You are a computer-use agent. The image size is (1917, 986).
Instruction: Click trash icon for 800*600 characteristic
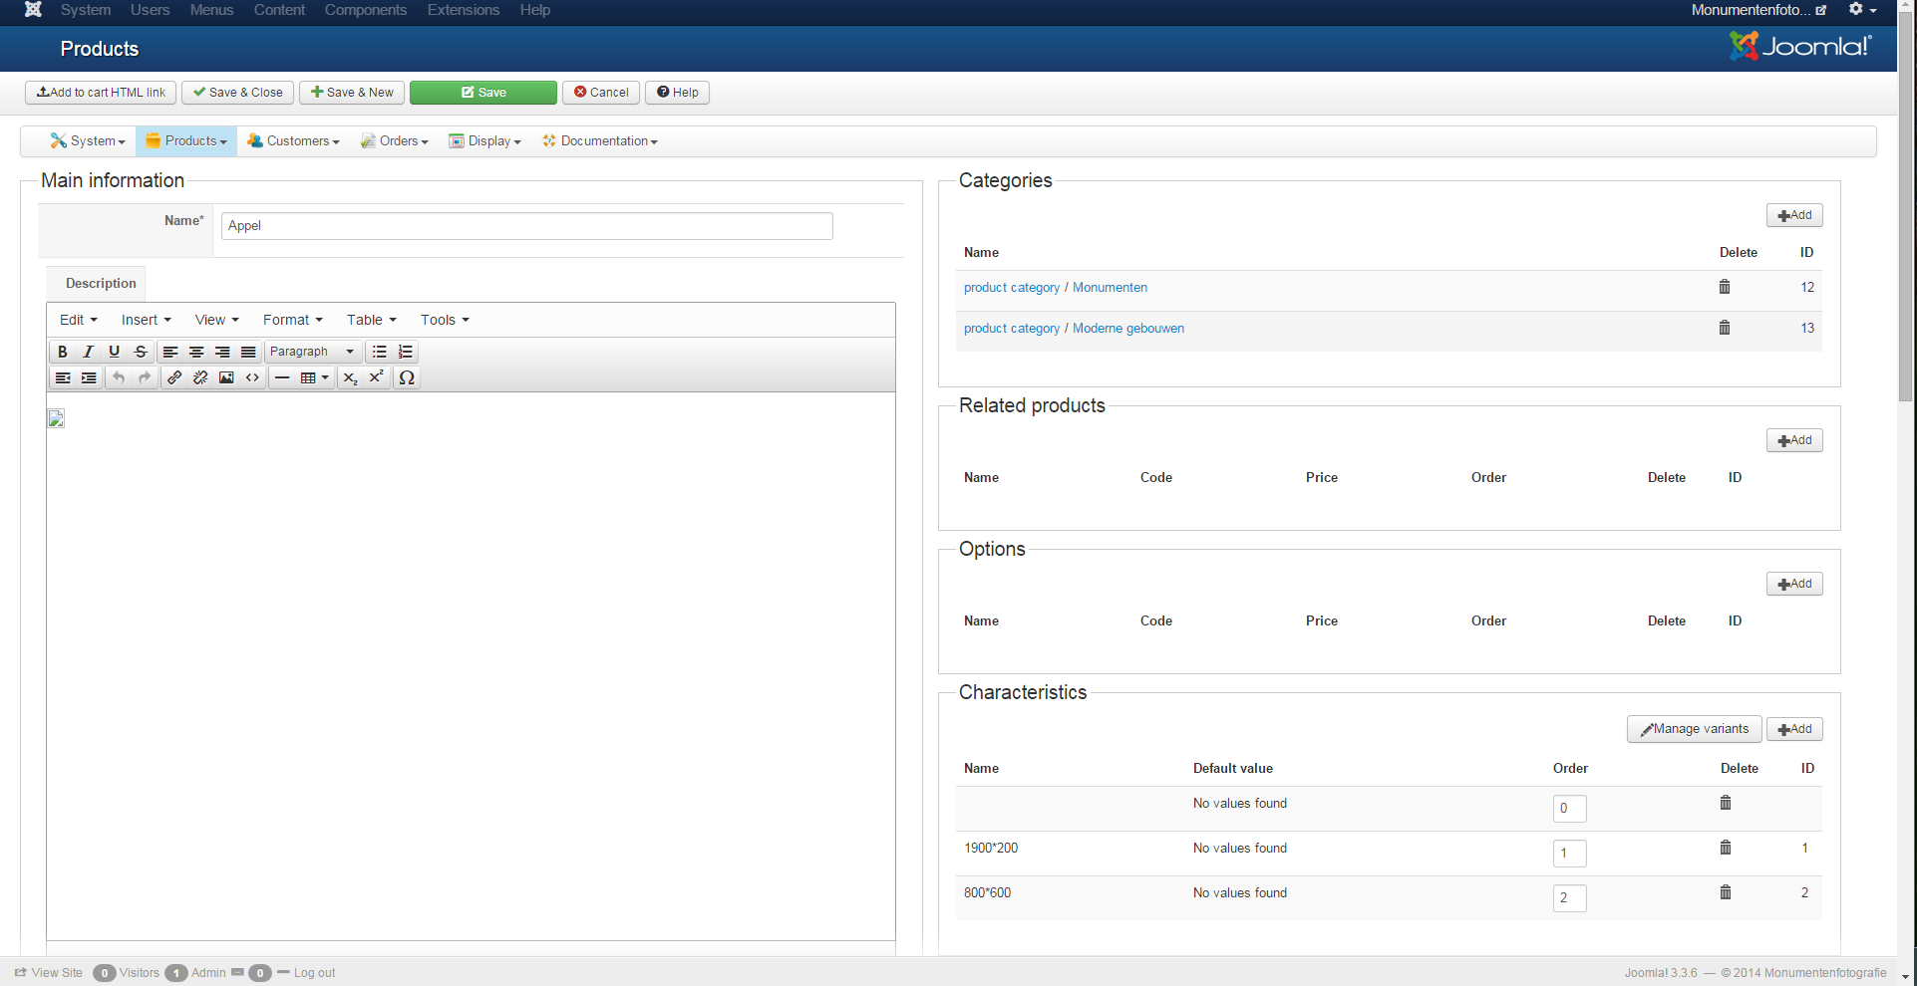pyautogui.click(x=1725, y=892)
